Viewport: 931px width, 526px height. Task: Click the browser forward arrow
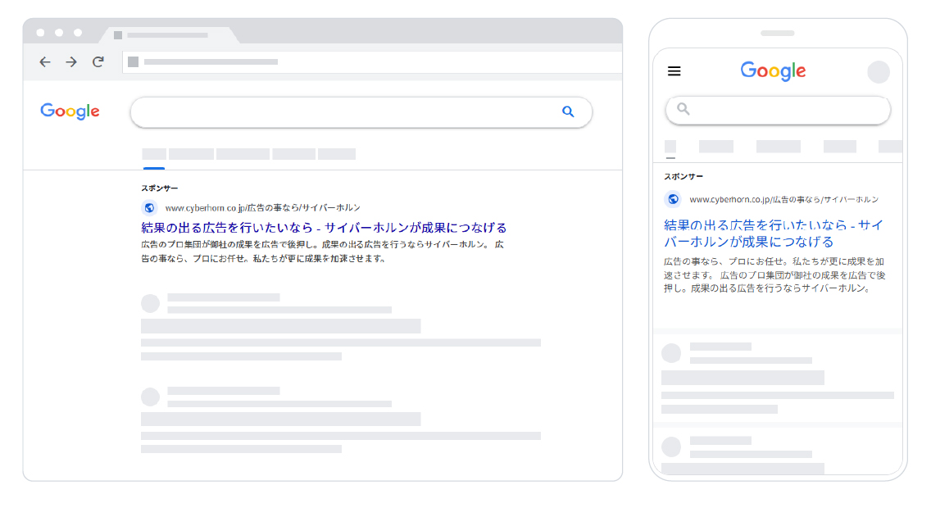point(71,62)
